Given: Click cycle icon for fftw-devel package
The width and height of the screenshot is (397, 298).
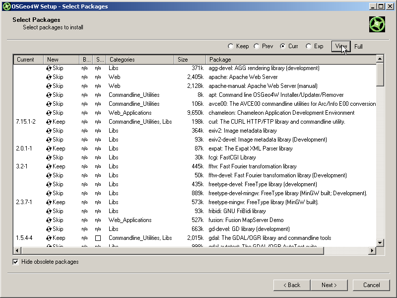Looking at the screenshot, I should (49, 175).
